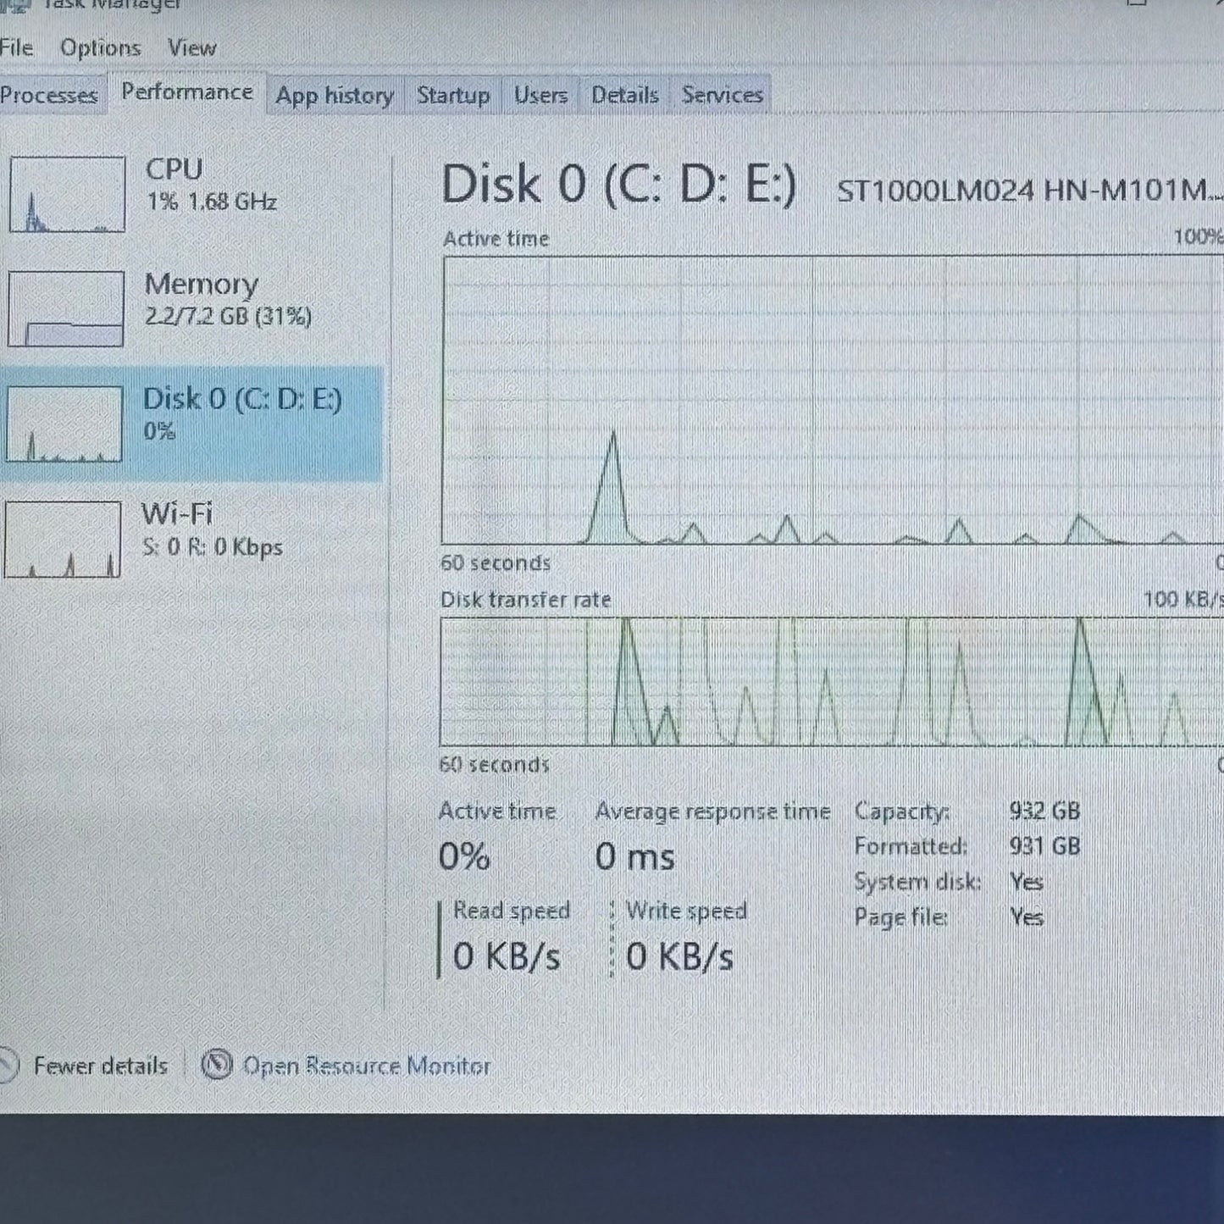This screenshot has width=1224, height=1224.
Task: Switch to the Services tab
Action: pyautogui.click(x=723, y=95)
